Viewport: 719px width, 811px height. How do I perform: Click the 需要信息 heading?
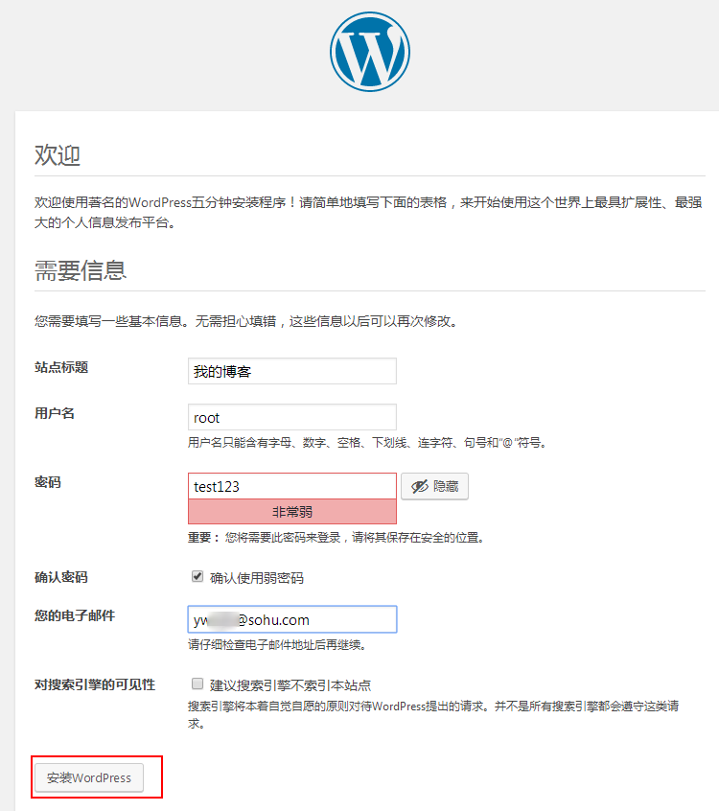point(81,270)
